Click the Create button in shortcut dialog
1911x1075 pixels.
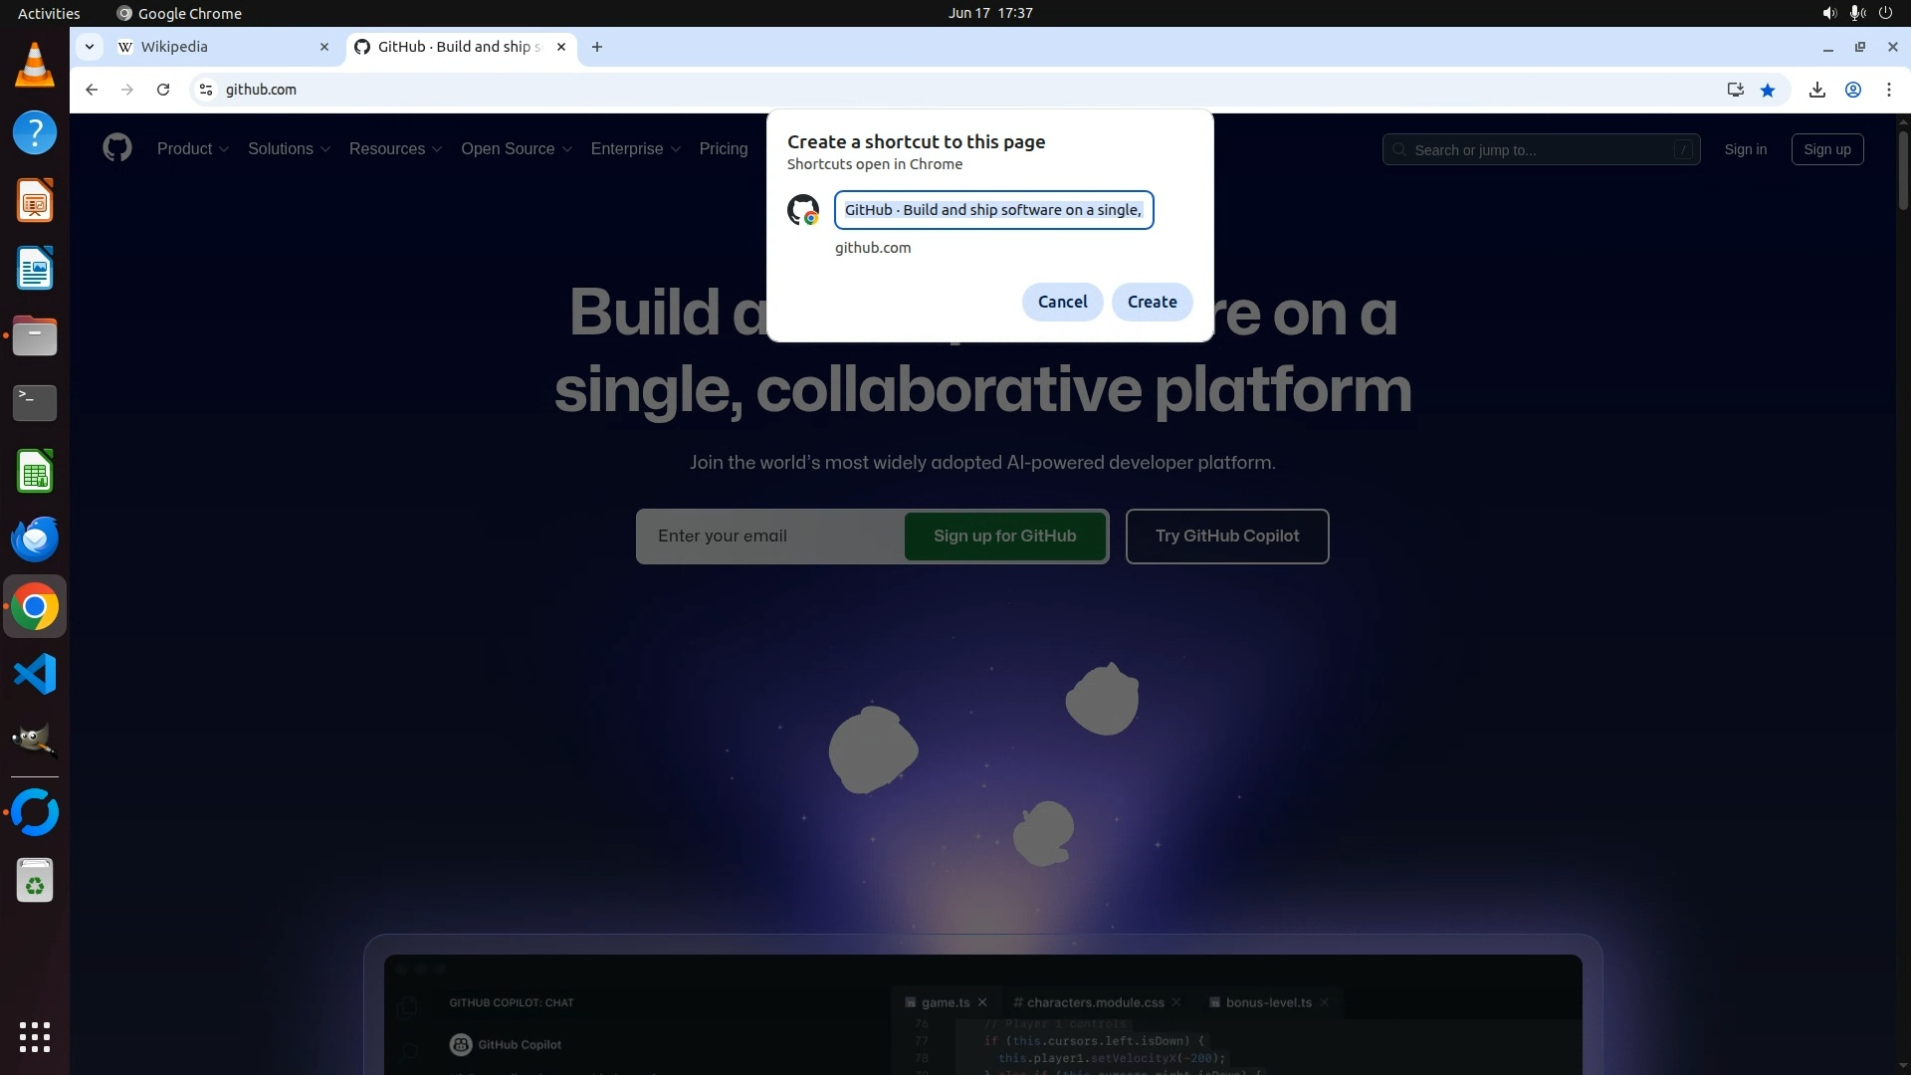pyautogui.click(x=1152, y=302)
